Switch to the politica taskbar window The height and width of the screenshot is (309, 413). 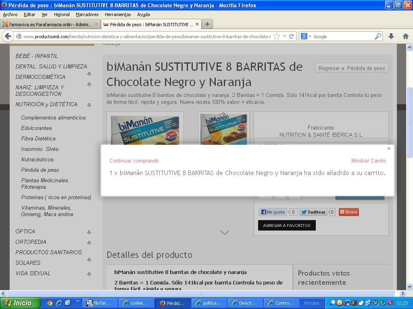[209, 303]
